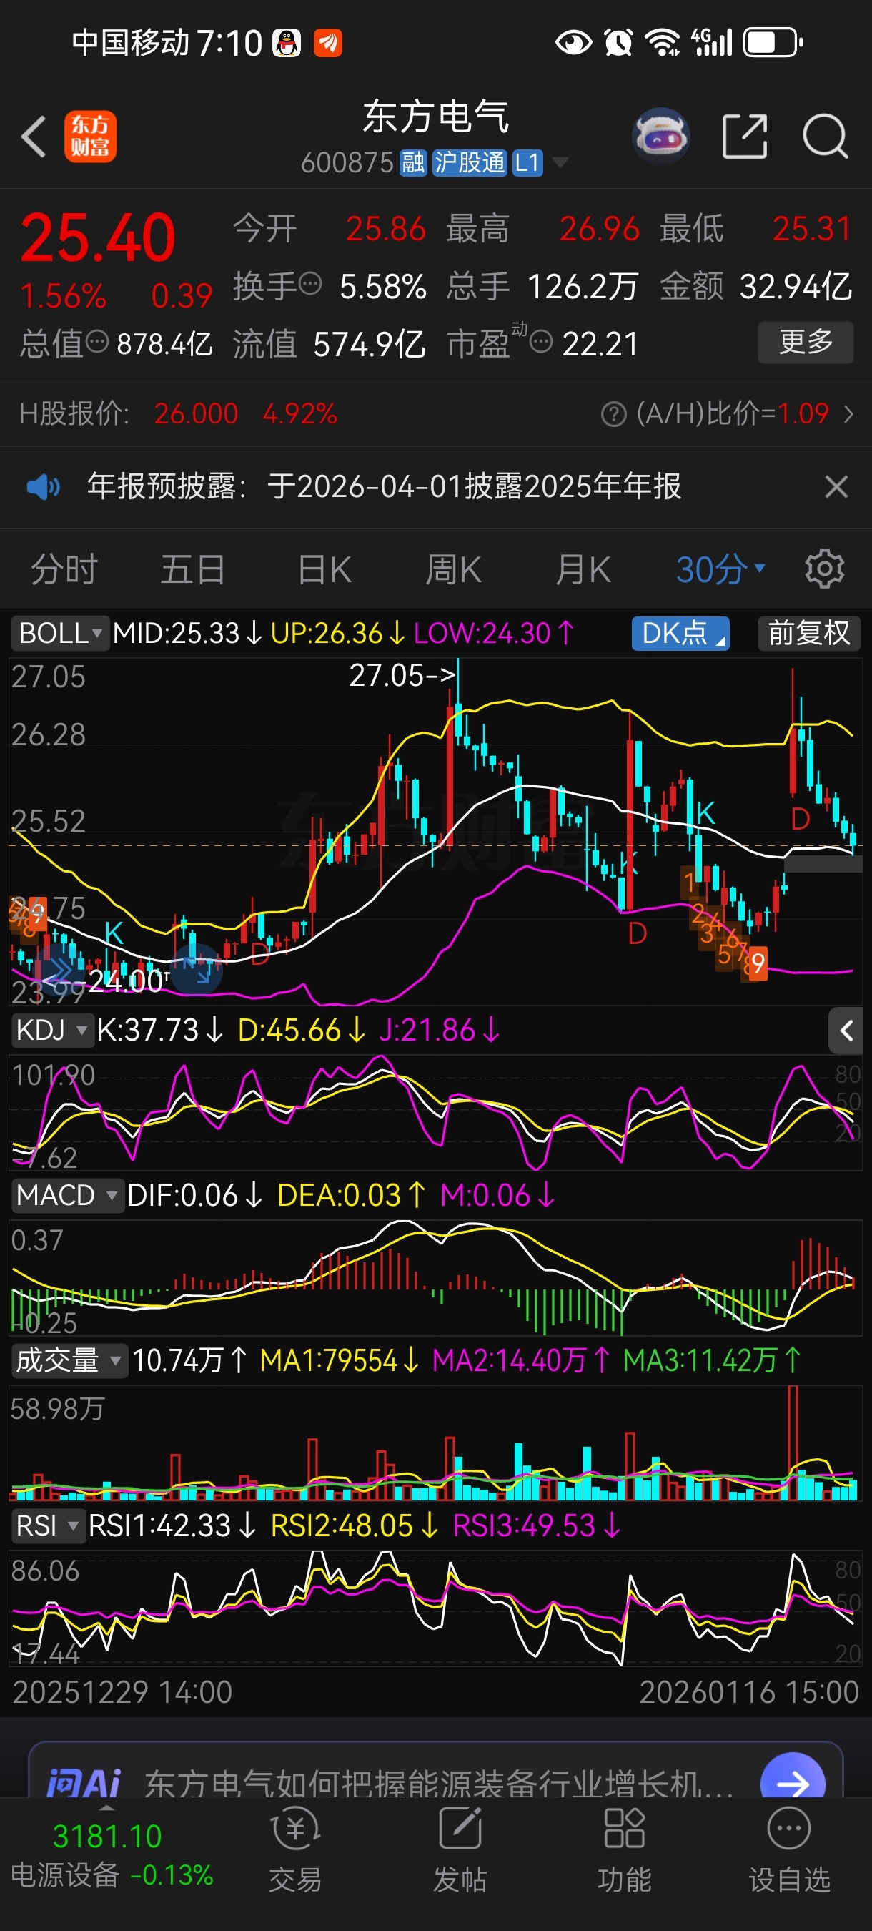Open the AI robot assistant icon

(x=660, y=137)
